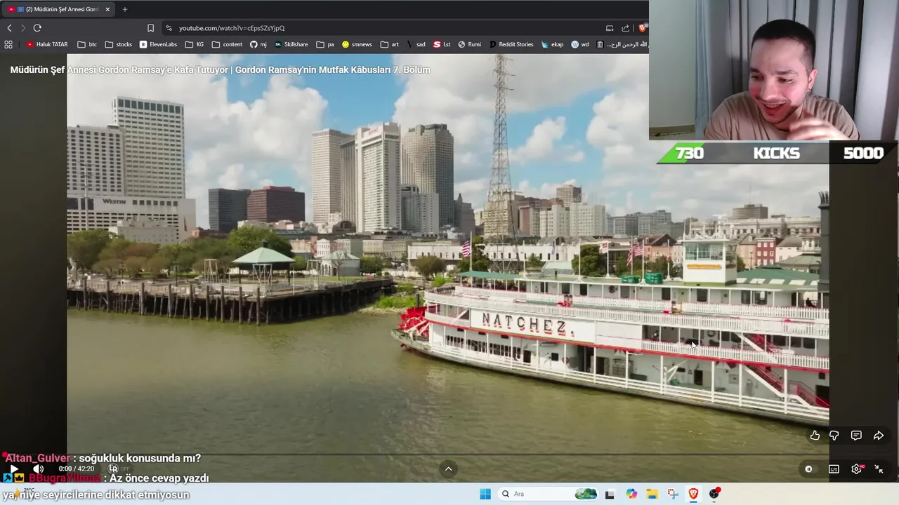
Task: Dislike the video with thumbs down
Action: [x=834, y=436]
